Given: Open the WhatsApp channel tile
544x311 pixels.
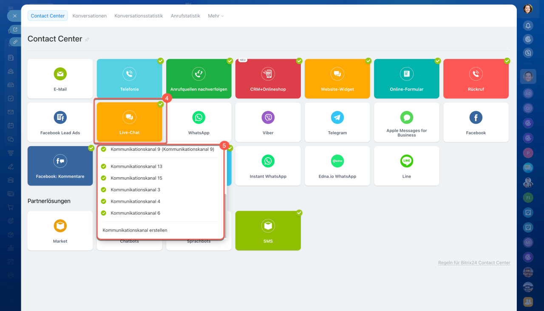Looking at the screenshot, I should [198, 122].
